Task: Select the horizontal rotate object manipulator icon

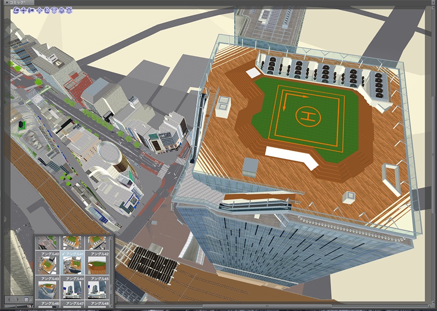Action: coord(54,10)
